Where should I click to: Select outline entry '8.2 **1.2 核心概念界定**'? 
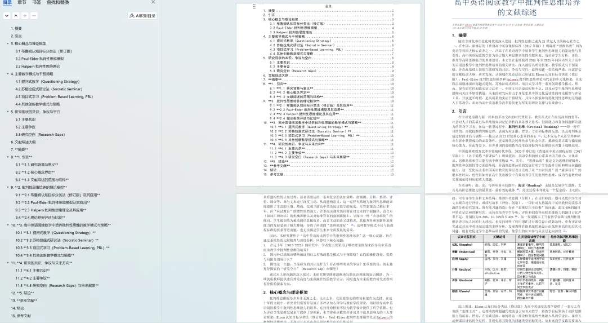tap(35, 172)
